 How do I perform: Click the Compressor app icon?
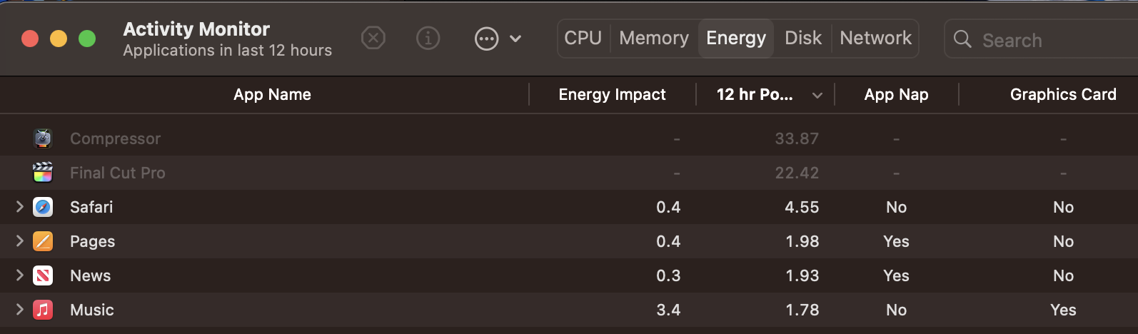(x=43, y=138)
